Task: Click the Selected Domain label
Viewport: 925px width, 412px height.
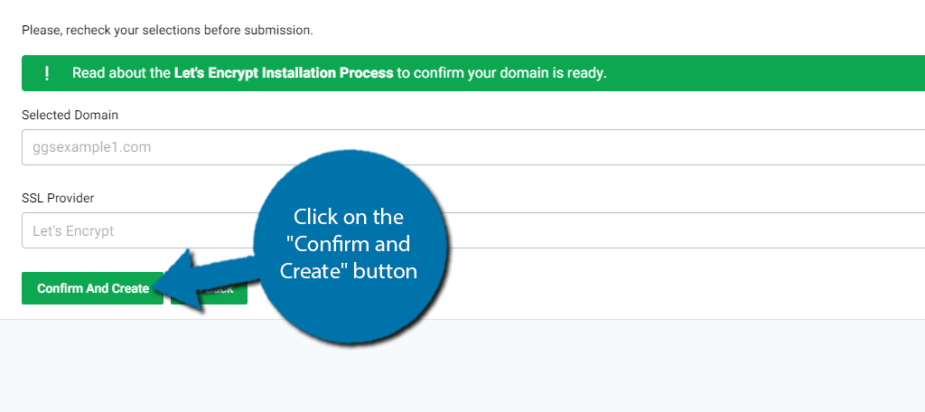Action: [x=70, y=115]
